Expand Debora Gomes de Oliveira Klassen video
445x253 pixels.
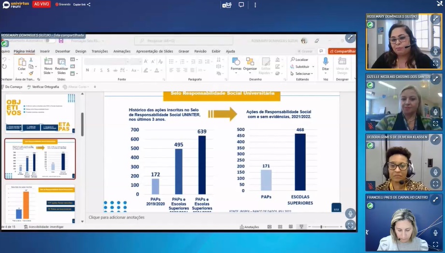[x=435, y=139]
